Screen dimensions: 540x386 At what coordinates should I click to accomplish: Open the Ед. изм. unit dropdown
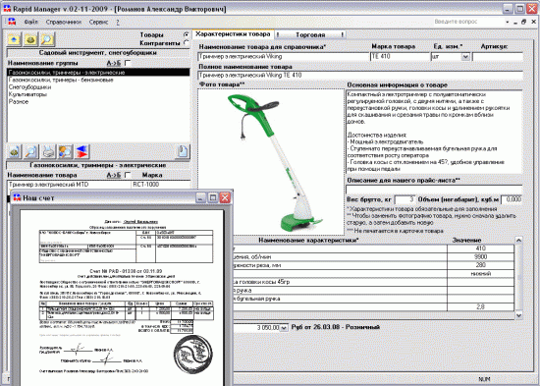[465, 57]
